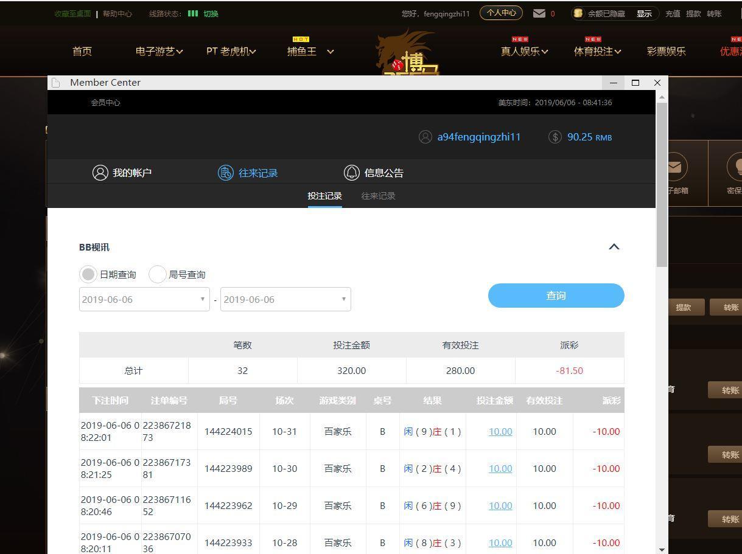The image size is (742, 554).
Task: Click the total payout value -81.50
Action: click(x=569, y=370)
